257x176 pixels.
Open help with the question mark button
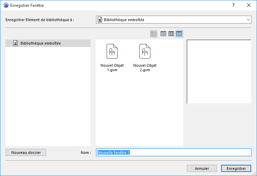pyautogui.click(x=233, y=5)
